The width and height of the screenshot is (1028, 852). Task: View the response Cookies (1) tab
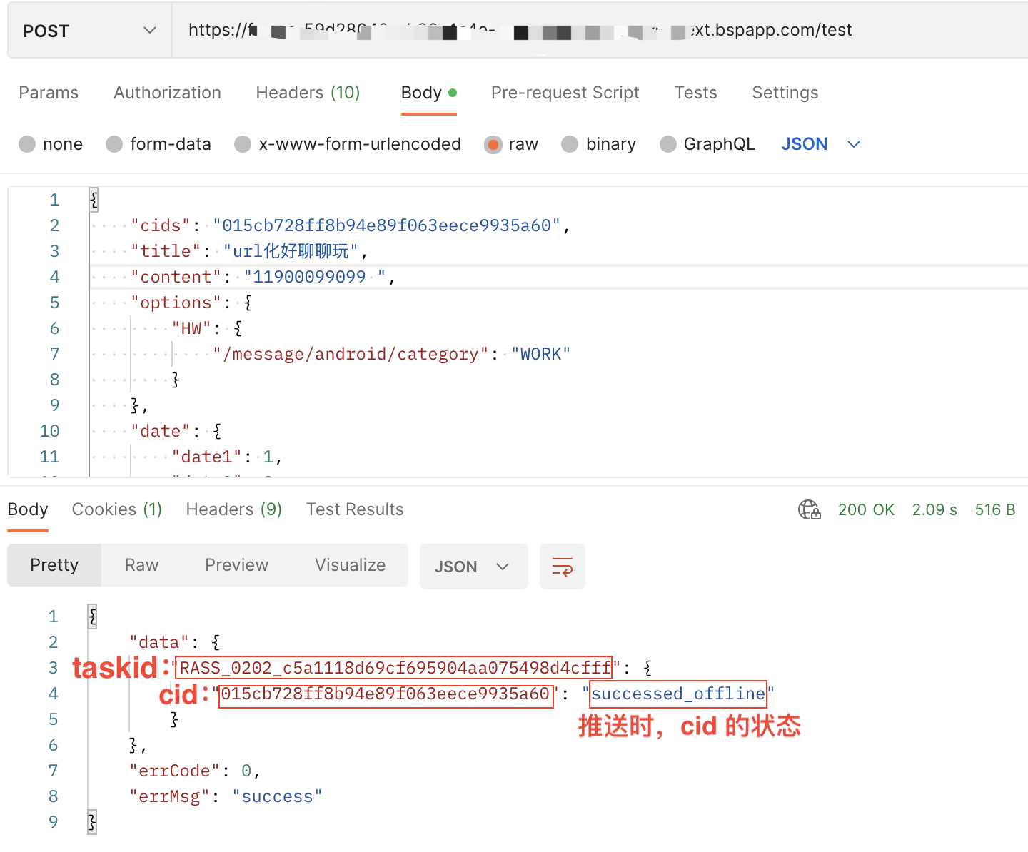click(117, 509)
